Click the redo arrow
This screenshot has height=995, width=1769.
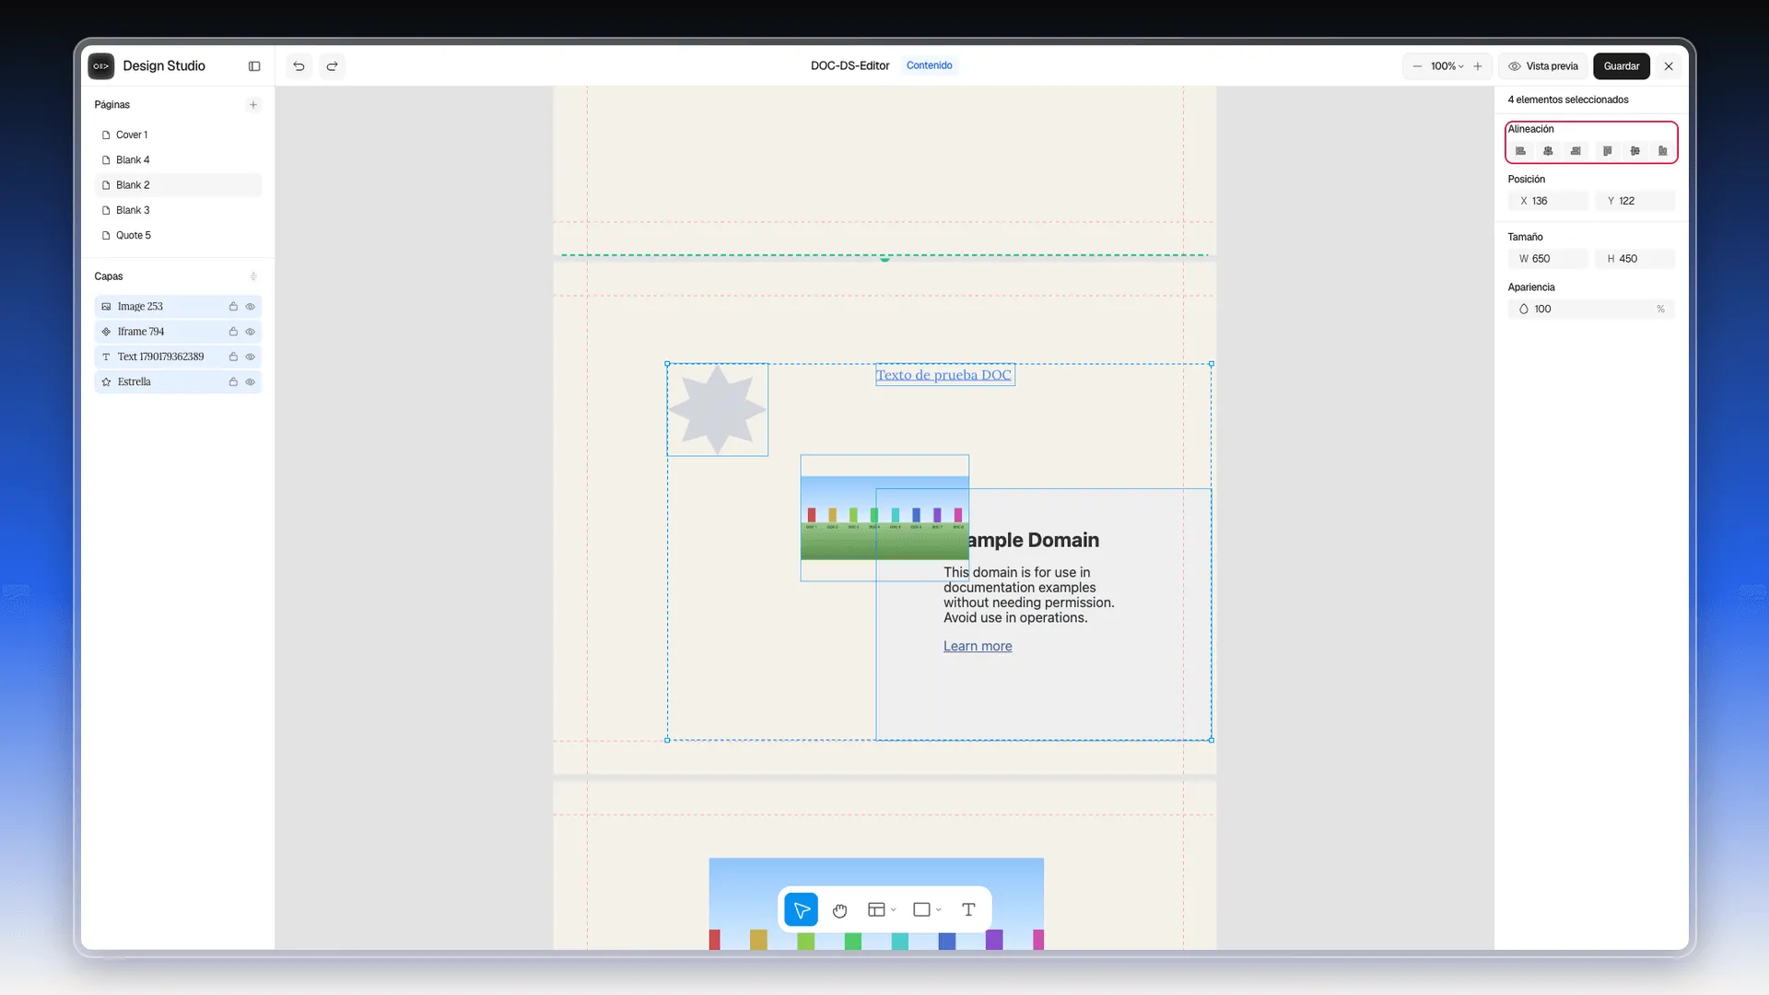(x=332, y=66)
